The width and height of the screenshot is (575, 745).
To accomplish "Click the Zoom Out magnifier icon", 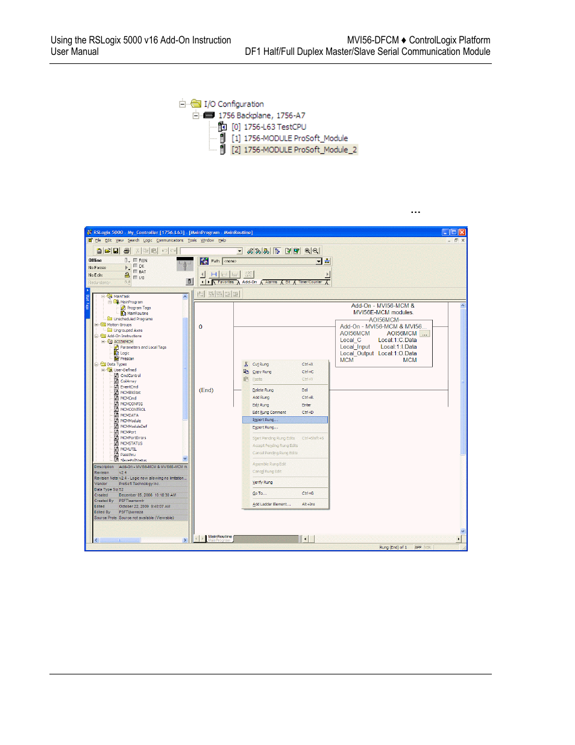I will coord(315,251).
